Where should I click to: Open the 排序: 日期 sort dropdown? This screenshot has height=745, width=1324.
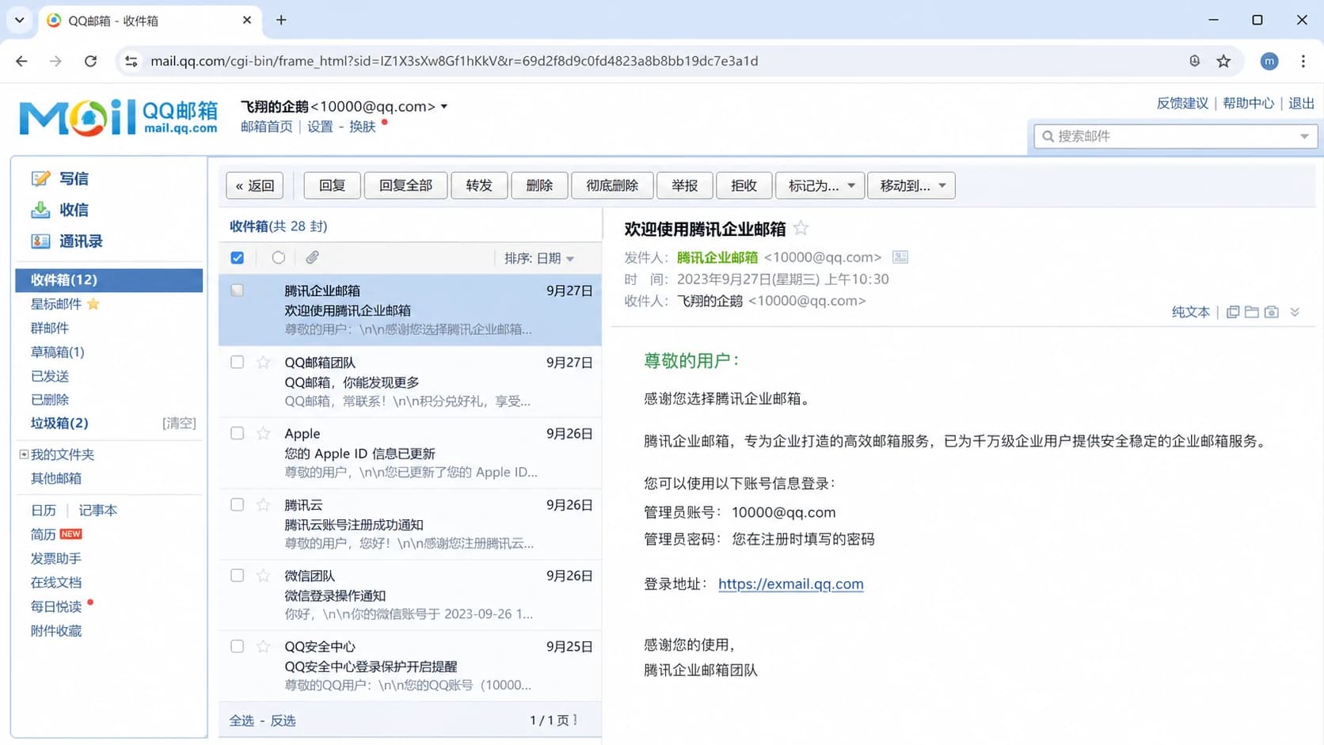[x=539, y=258]
